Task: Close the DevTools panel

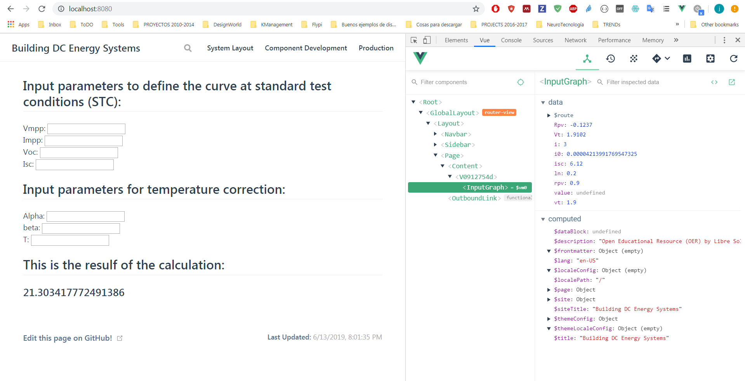Action: coord(738,40)
